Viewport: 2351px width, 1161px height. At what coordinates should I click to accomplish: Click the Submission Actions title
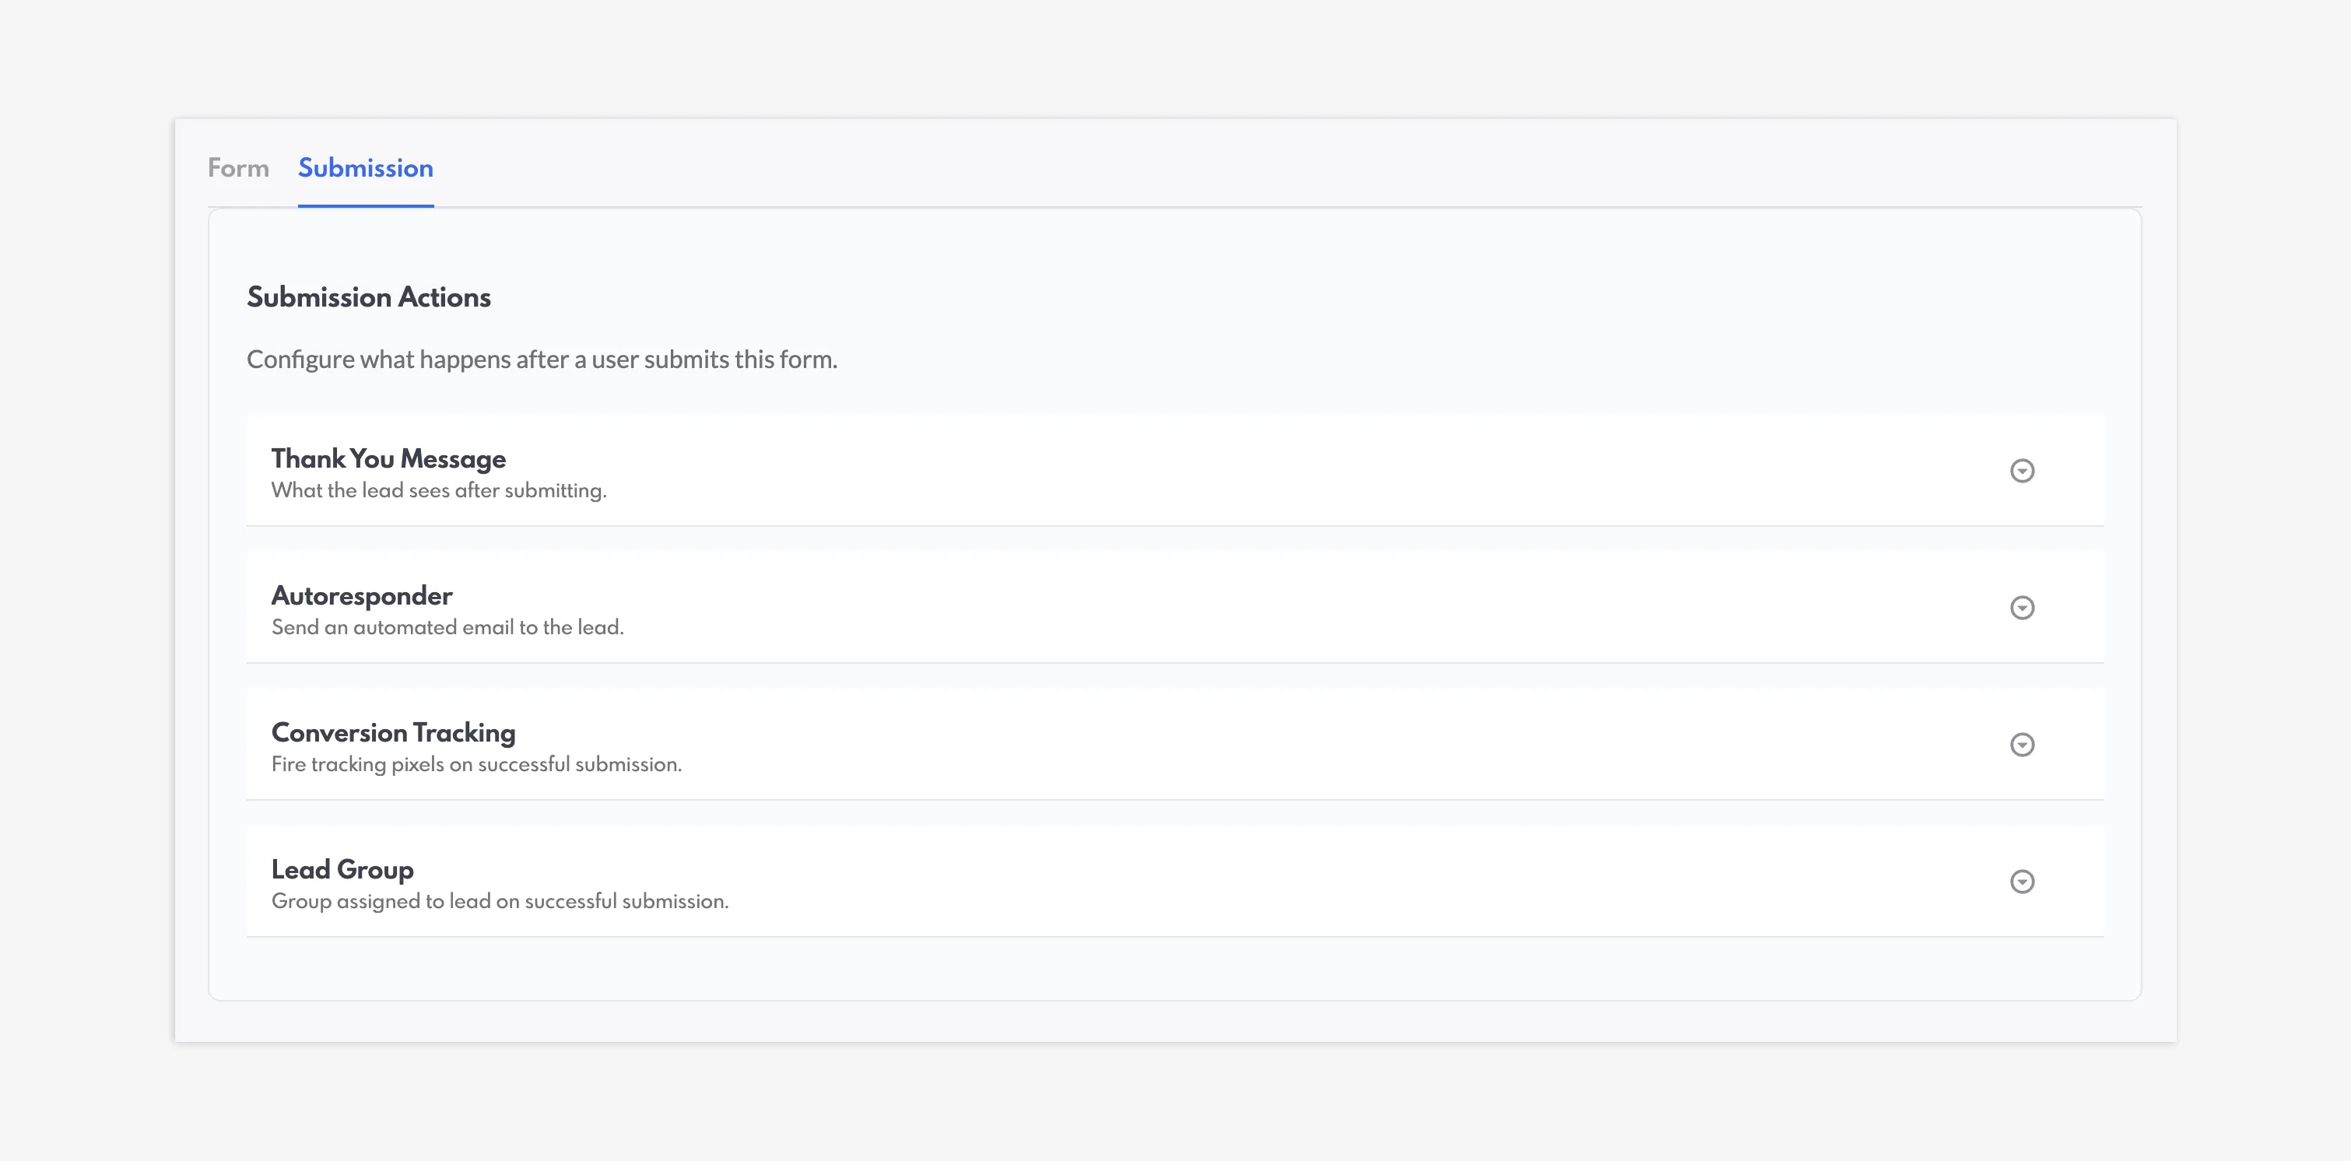coord(369,296)
